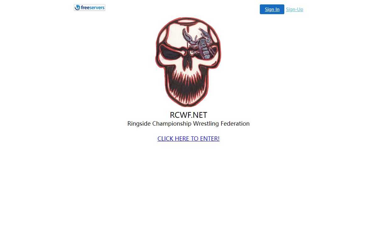Click the scorpion's raised claw
377x233 pixels.
coord(188,36)
